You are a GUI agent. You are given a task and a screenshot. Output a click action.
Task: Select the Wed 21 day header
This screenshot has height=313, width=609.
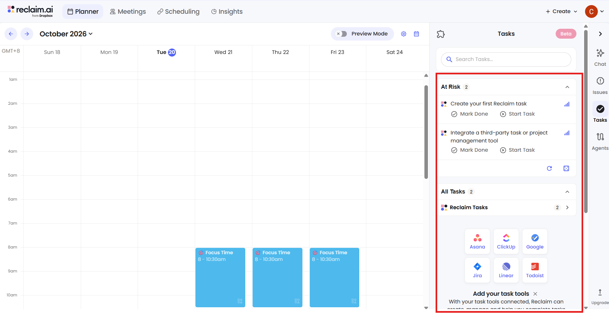[223, 52]
